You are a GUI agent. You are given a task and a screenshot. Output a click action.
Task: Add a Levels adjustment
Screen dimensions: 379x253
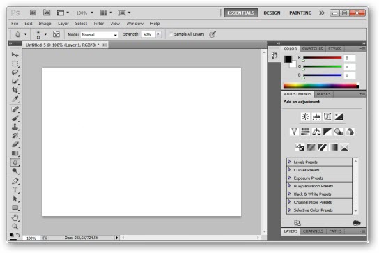coord(316,116)
